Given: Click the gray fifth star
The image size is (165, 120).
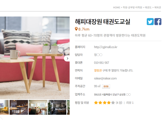Looking at the screenshot, I should coord(113,103).
